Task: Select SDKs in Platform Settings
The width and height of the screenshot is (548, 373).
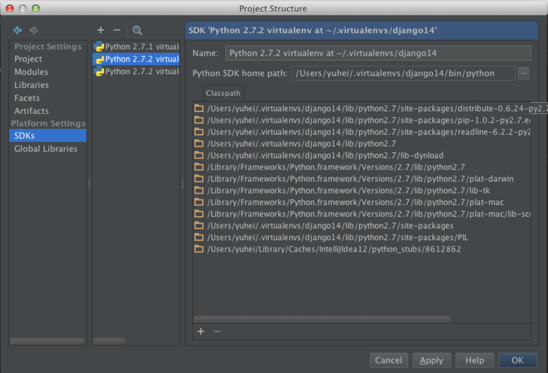Action: point(48,135)
